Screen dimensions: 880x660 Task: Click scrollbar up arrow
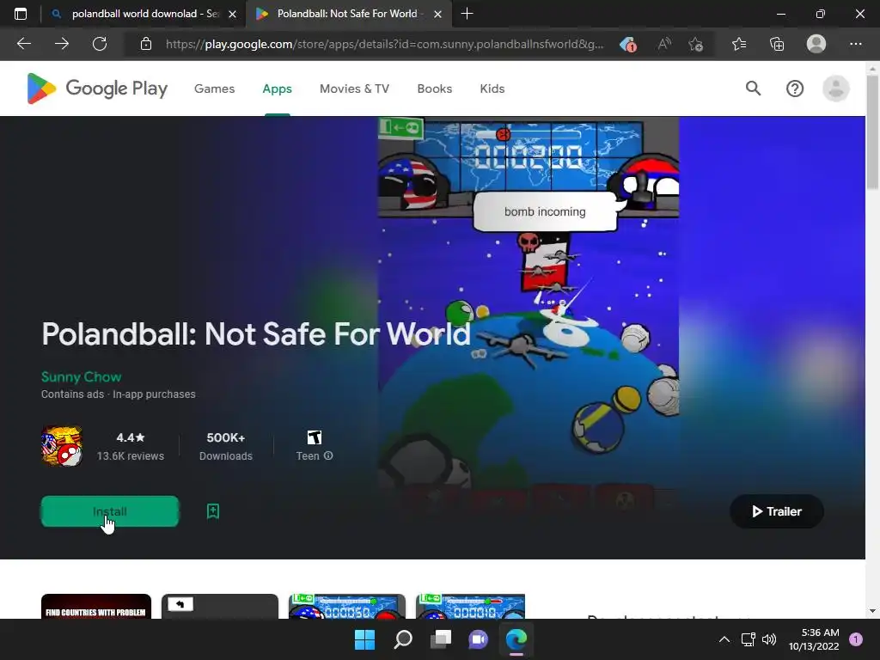click(x=872, y=69)
